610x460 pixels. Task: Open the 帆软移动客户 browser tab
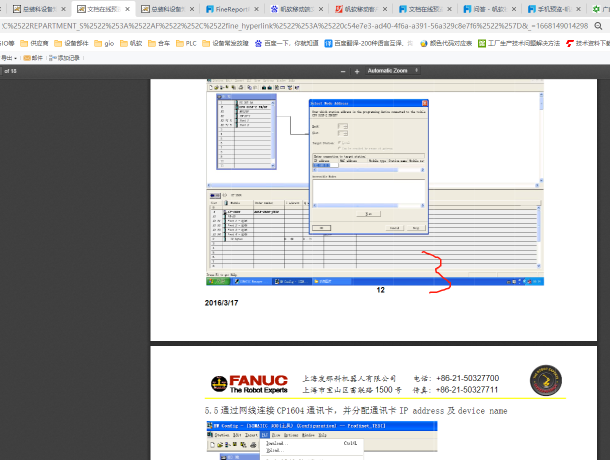point(360,9)
